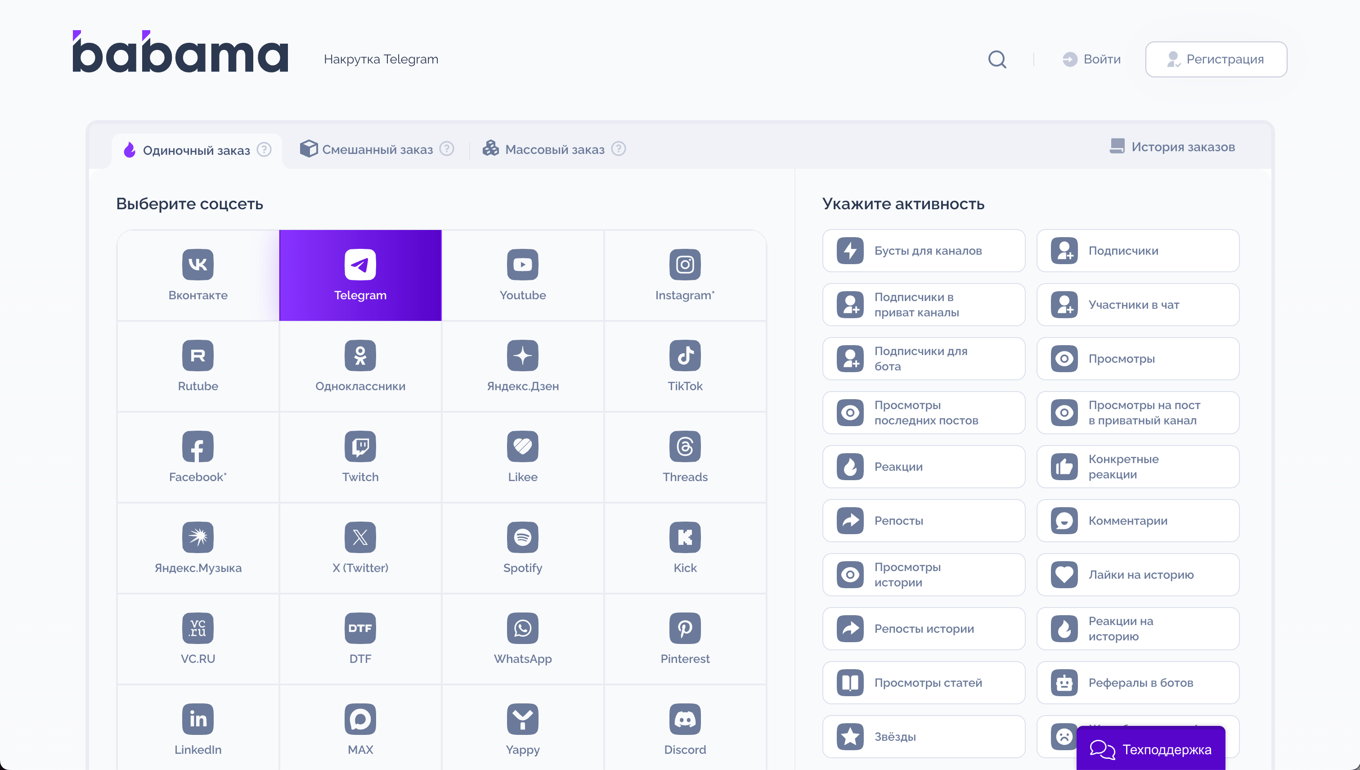
Task: Choose the Бусты для каналов activity
Action: 924,251
